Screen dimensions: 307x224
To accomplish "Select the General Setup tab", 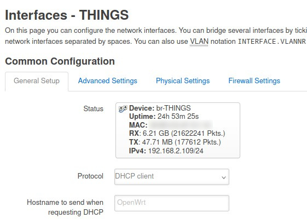I will coord(37,81).
